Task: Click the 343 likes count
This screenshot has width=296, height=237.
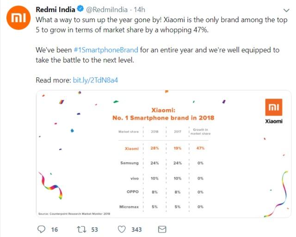Action: pyautogui.click(x=136, y=230)
